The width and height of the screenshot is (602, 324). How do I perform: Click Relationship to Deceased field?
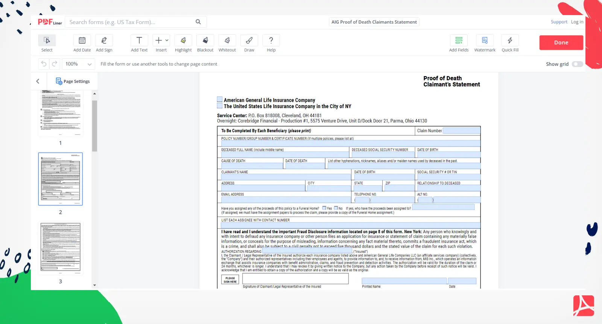coord(448,188)
